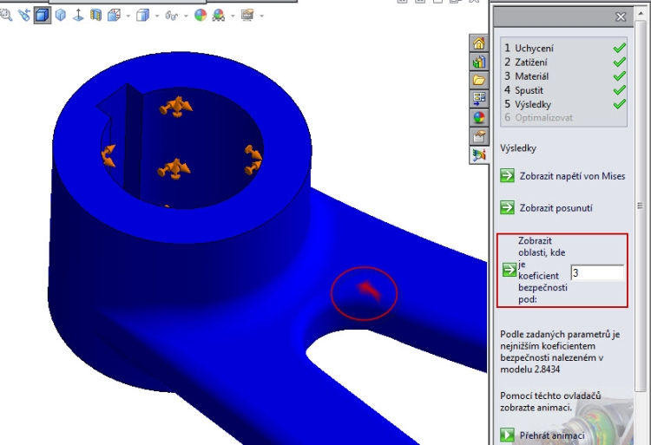The width and height of the screenshot is (651, 445).
Task: Click the Hide/Show Items glasses icon
Action: point(172,16)
